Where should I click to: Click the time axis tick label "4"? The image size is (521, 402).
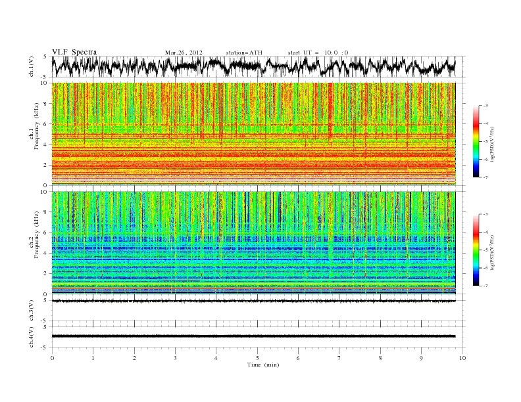coord(216,358)
